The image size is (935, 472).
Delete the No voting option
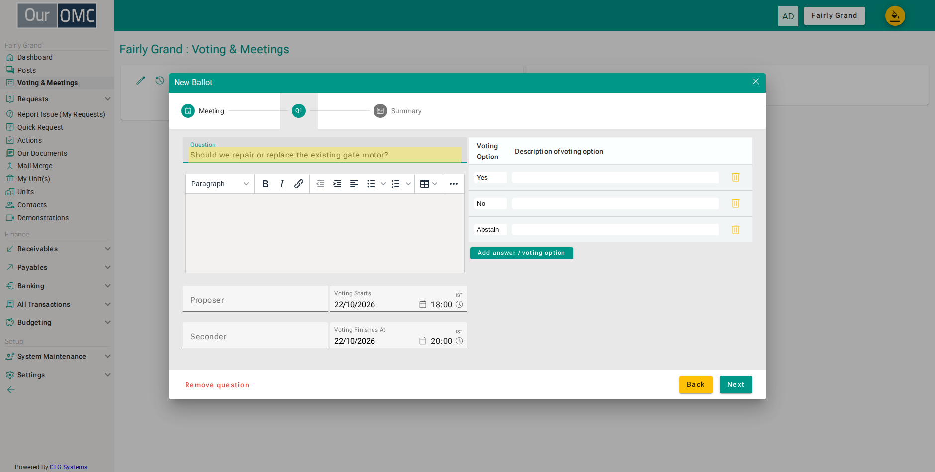(736, 203)
